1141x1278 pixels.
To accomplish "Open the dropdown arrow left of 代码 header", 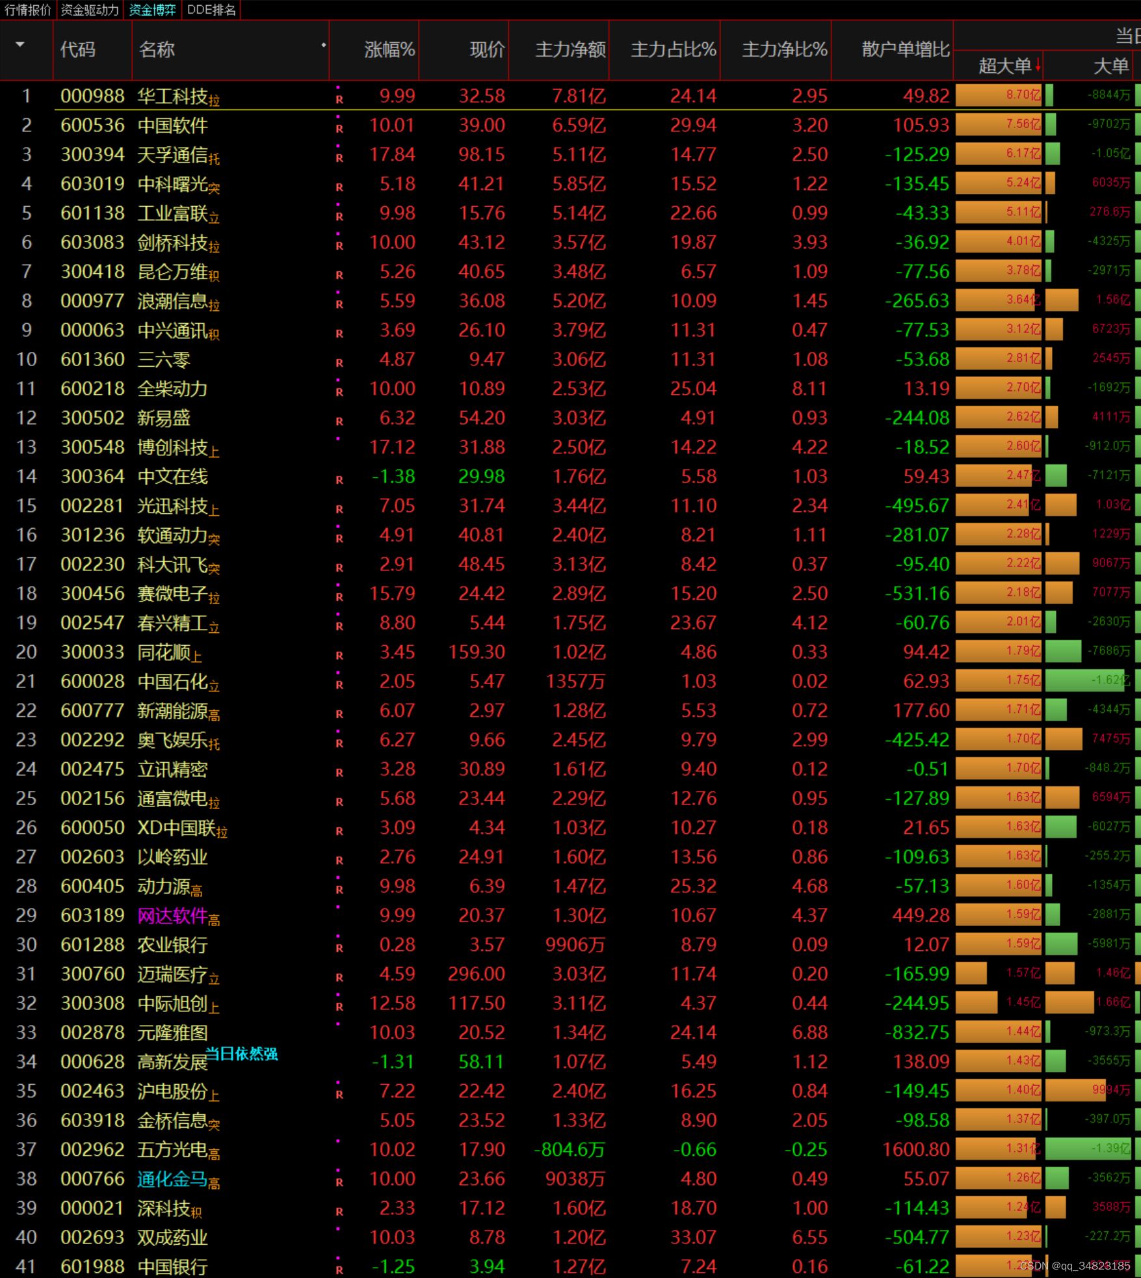I will tap(20, 45).
